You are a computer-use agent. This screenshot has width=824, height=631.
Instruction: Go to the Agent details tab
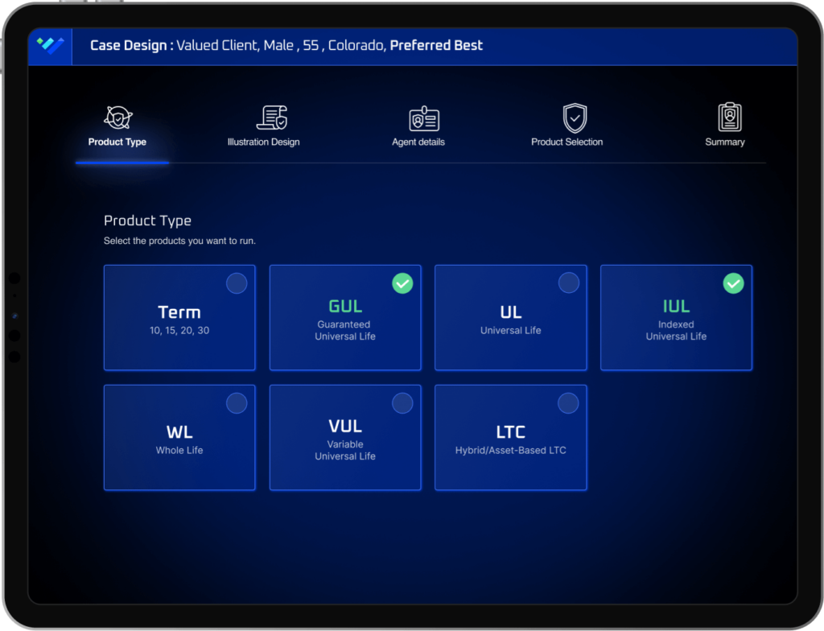click(418, 142)
